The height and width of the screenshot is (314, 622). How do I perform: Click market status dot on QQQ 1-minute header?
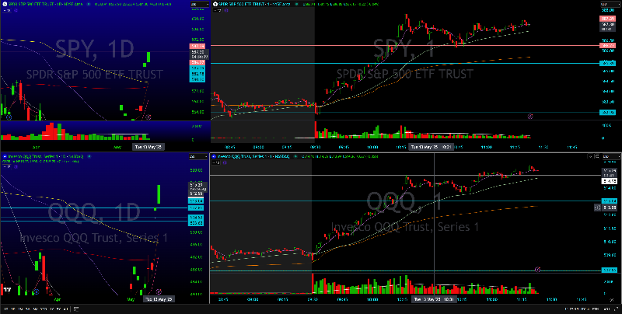(x=295, y=156)
